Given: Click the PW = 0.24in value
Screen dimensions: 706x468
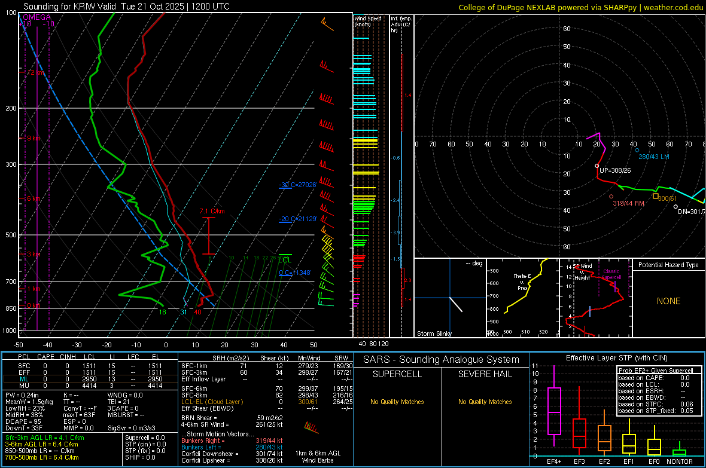Looking at the screenshot, I should point(22,395).
